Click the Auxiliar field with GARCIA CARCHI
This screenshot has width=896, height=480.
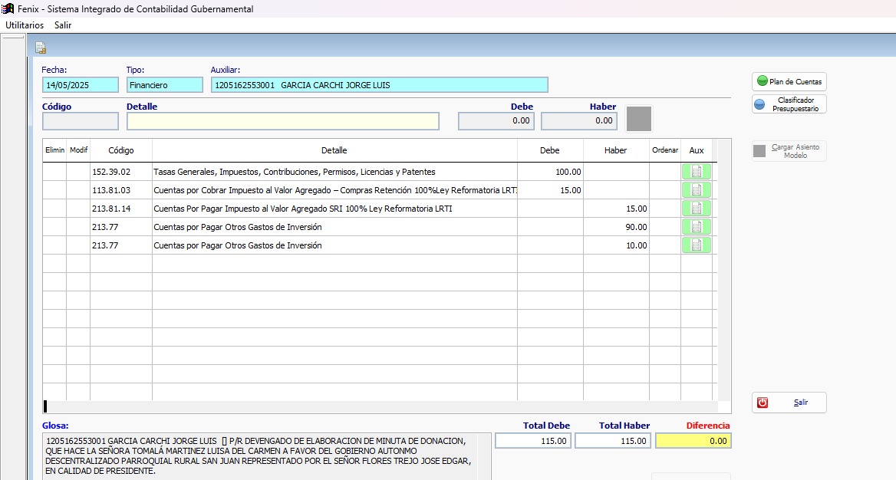[379, 85]
